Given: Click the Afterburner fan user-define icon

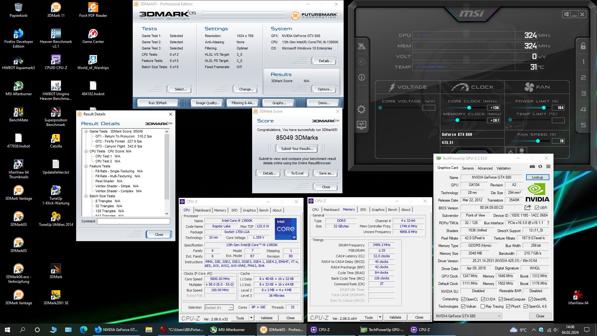Looking at the screenshot, I should pyautogui.click(x=522, y=151).
